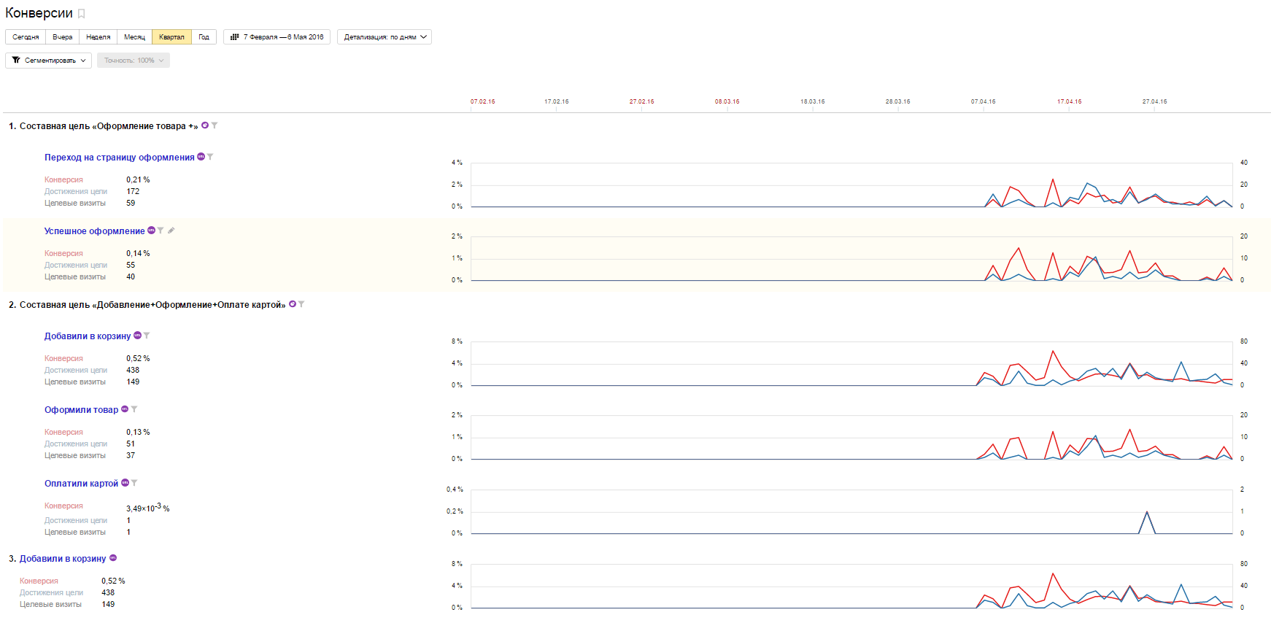Viewport: 1271px width, 623px height.
Task: Open the Оплатили картой goal link
Action: (x=81, y=484)
